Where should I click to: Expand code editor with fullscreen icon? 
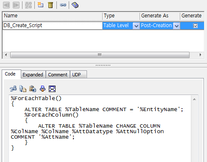52,89
